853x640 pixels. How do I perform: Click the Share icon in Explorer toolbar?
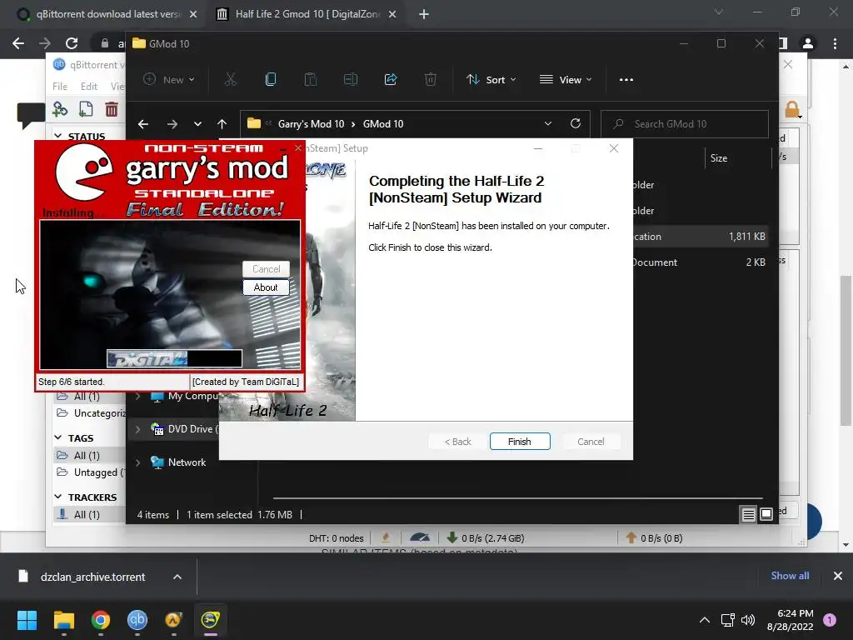pyautogui.click(x=391, y=79)
